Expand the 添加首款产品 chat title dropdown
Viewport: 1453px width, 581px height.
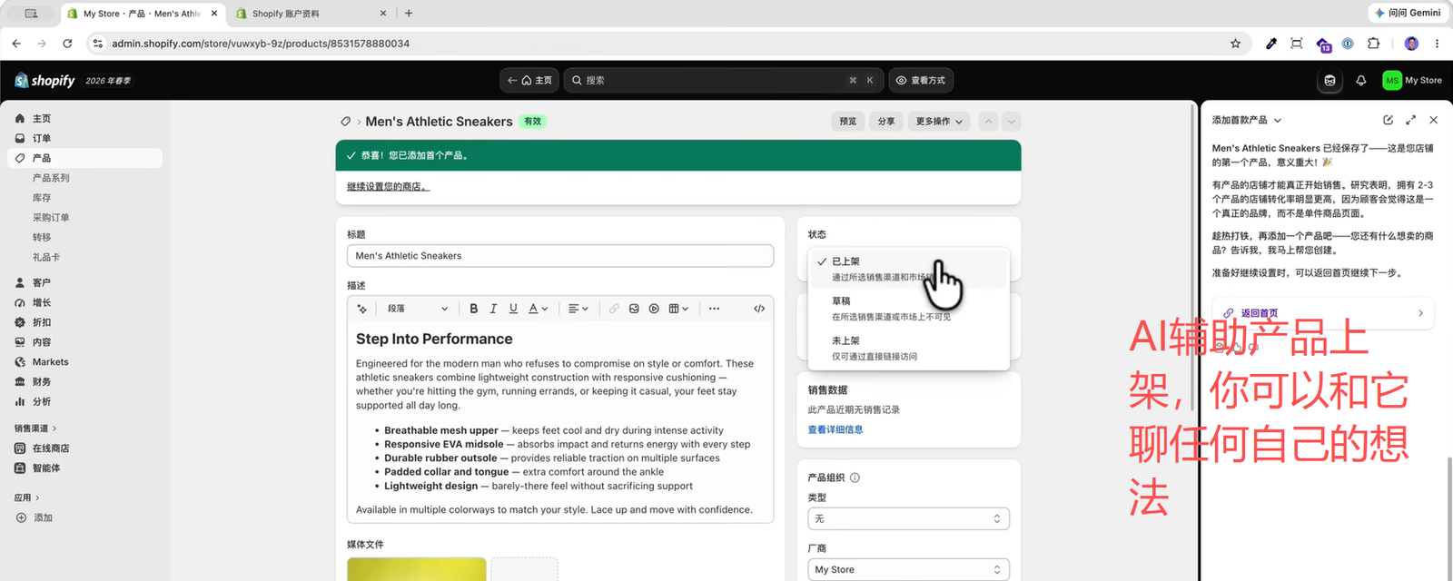[1247, 120]
